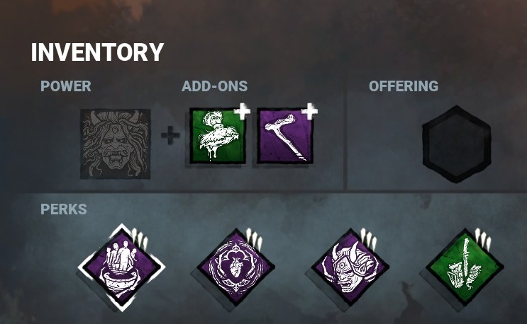Image resolution: width=527 pixels, height=324 pixels.
Task: Click the ADD-ONS section label
Action: [x=214, y=86]
